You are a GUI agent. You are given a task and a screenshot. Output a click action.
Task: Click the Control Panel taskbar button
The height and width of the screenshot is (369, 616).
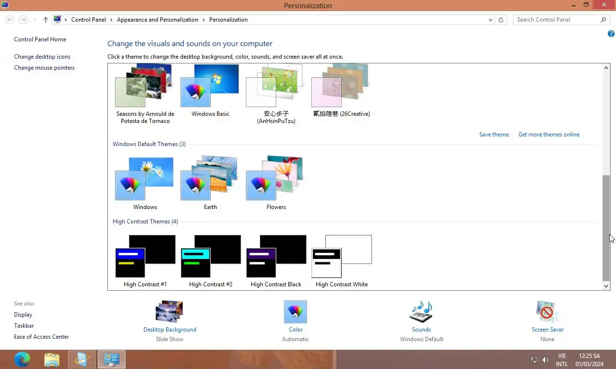click(x=112, y=359)
